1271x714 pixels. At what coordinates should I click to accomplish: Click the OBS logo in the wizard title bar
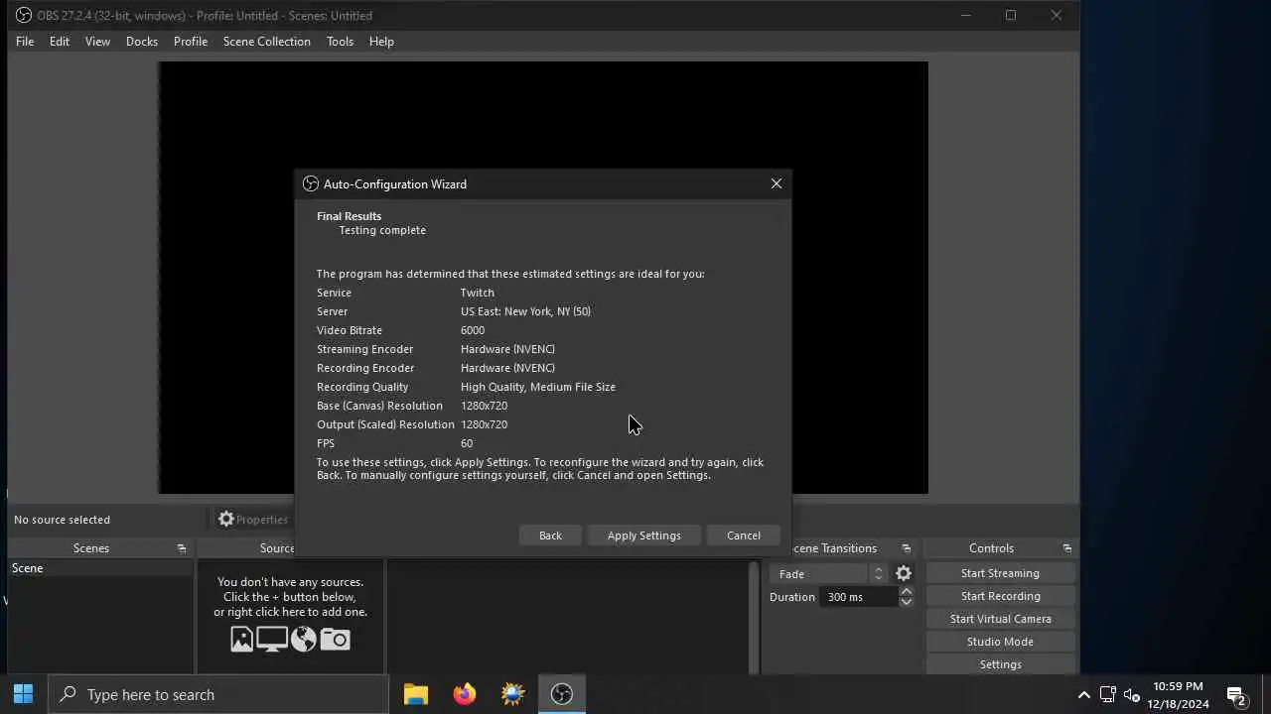coord(311,183)
